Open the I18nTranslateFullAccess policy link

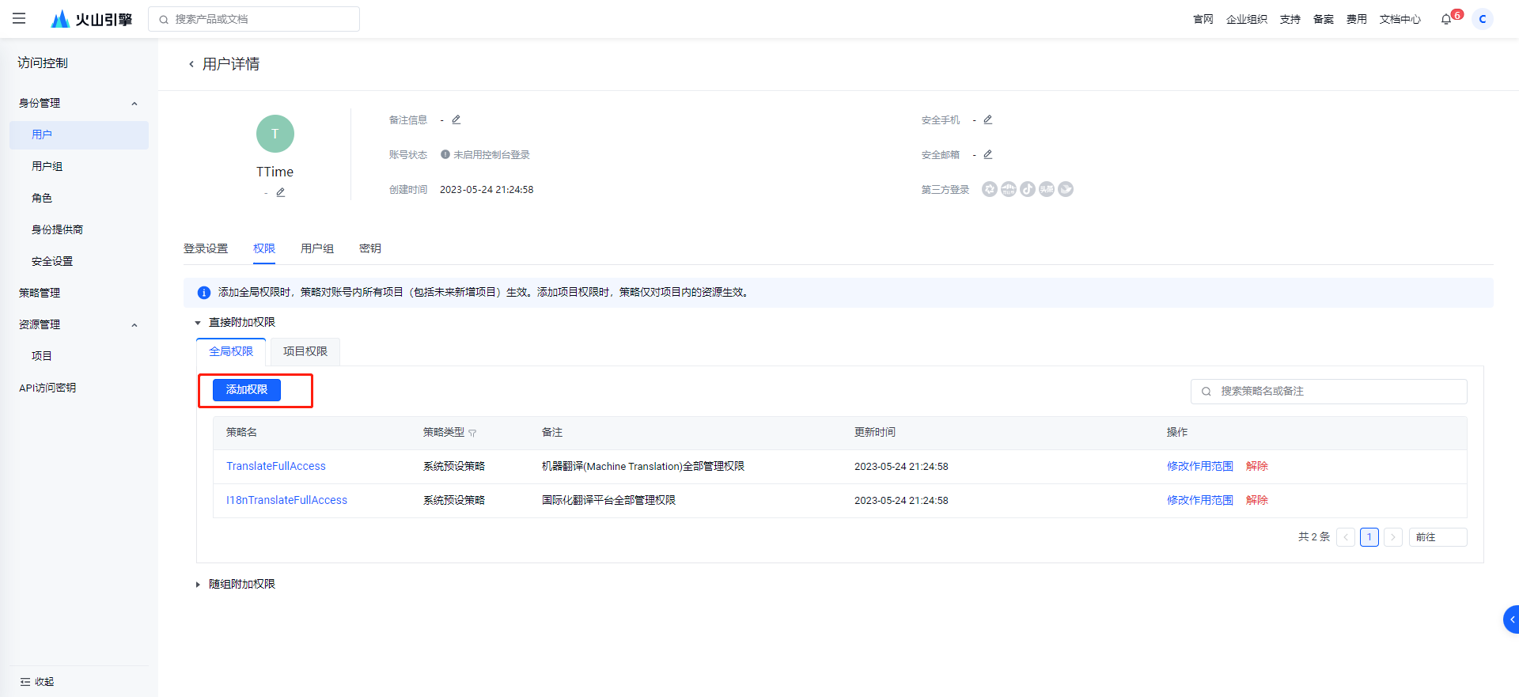coord(286,500)
